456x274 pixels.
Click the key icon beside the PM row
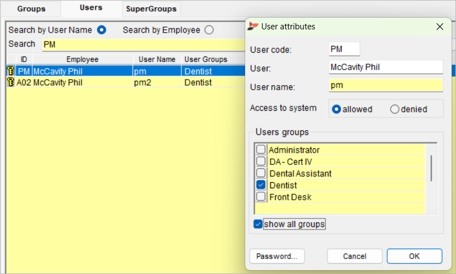pyautogui.click(x=11, y=71)
